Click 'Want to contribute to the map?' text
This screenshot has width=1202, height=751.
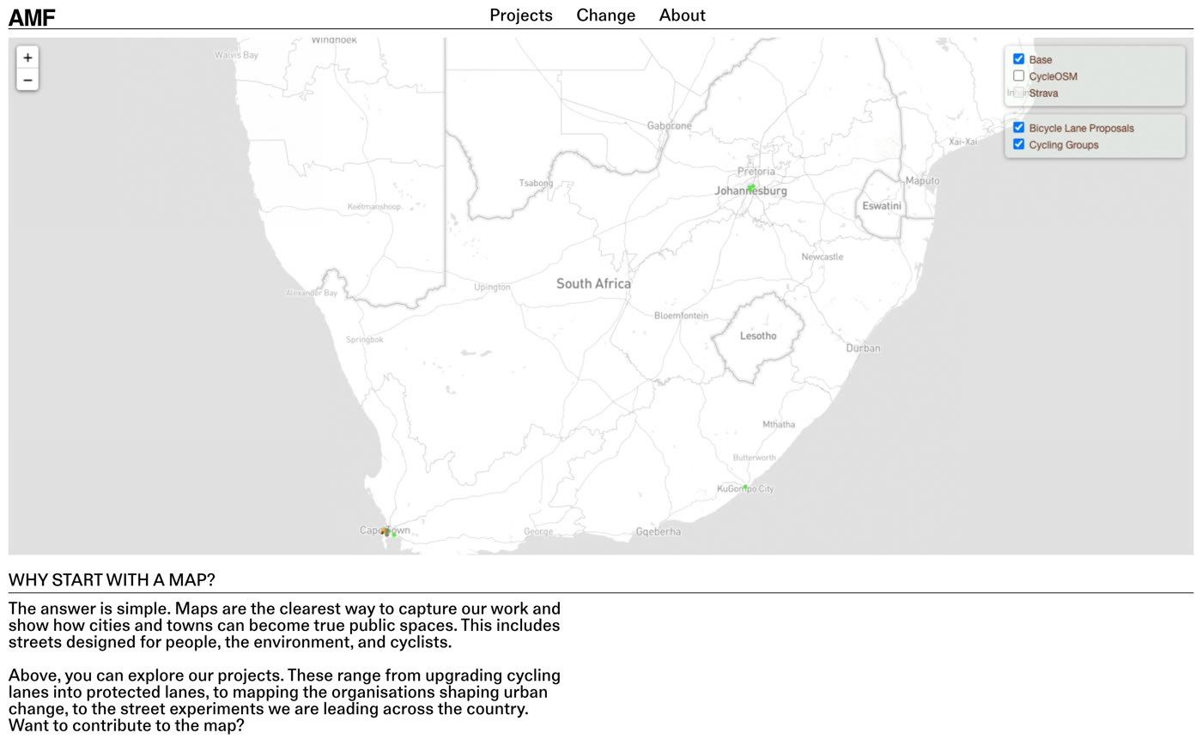126,725
